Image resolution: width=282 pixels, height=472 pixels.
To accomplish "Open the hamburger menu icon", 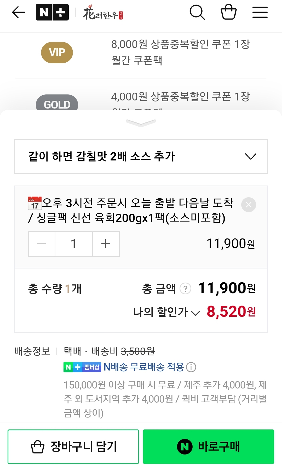I will point(260,12).
